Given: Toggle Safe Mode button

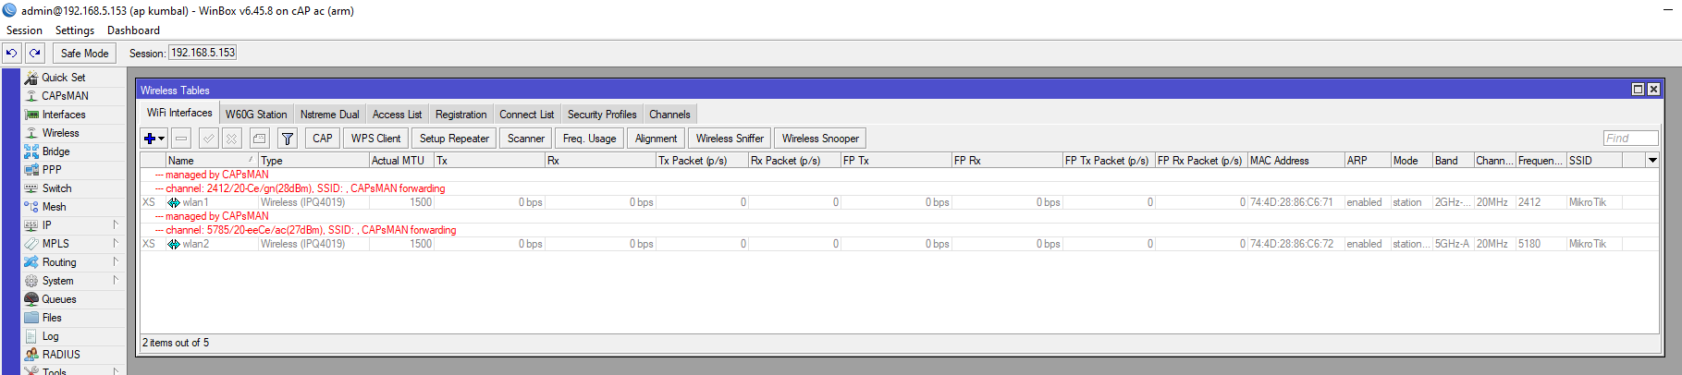Looking at the screenshot, I should [x=84, y=54].
